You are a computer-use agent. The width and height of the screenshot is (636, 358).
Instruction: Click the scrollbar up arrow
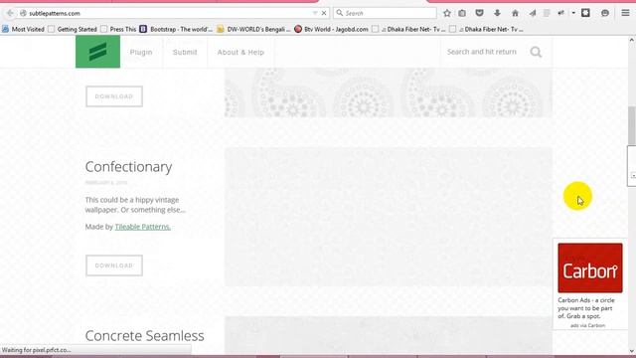[x=632, y=40]
